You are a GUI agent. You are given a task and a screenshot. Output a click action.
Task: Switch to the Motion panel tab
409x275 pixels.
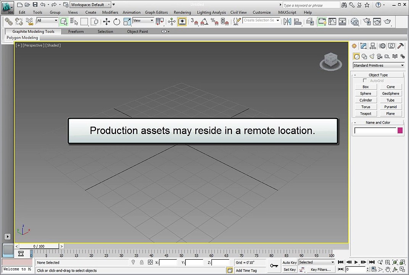tap(382, 46)
